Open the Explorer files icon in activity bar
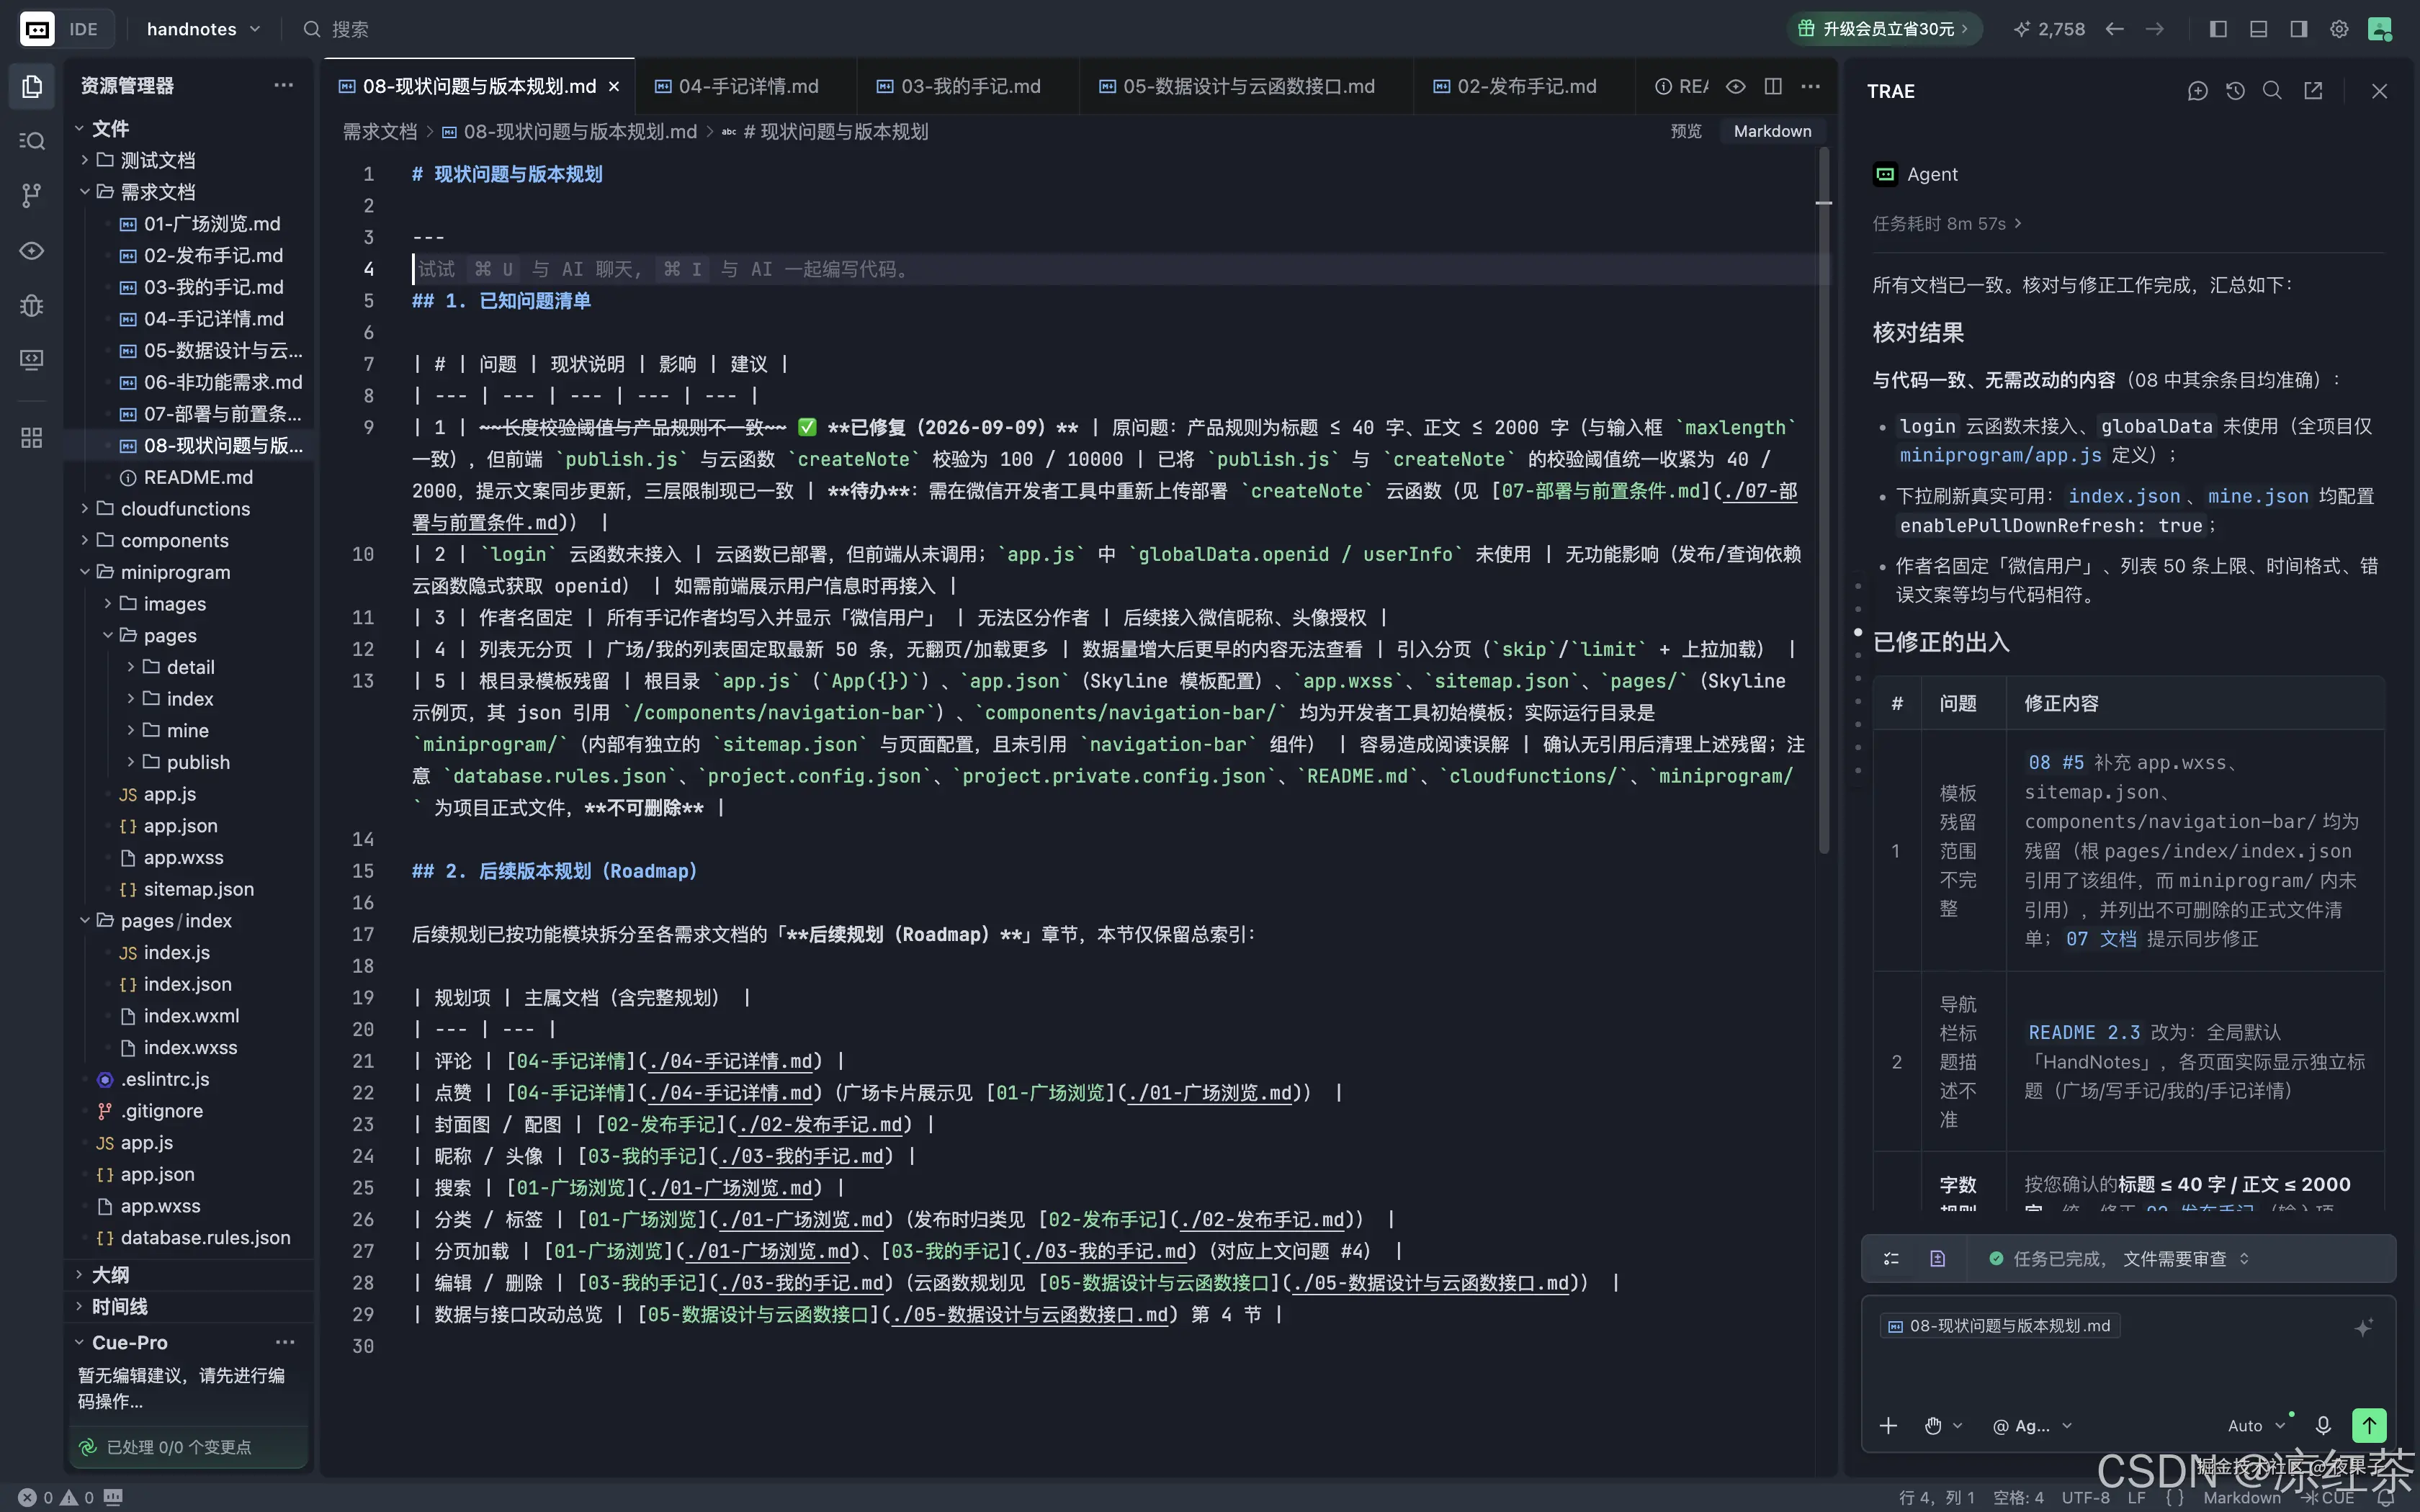Image resolution: width=2420 pixels, height=1512 pixels. [x=32, y=87]
